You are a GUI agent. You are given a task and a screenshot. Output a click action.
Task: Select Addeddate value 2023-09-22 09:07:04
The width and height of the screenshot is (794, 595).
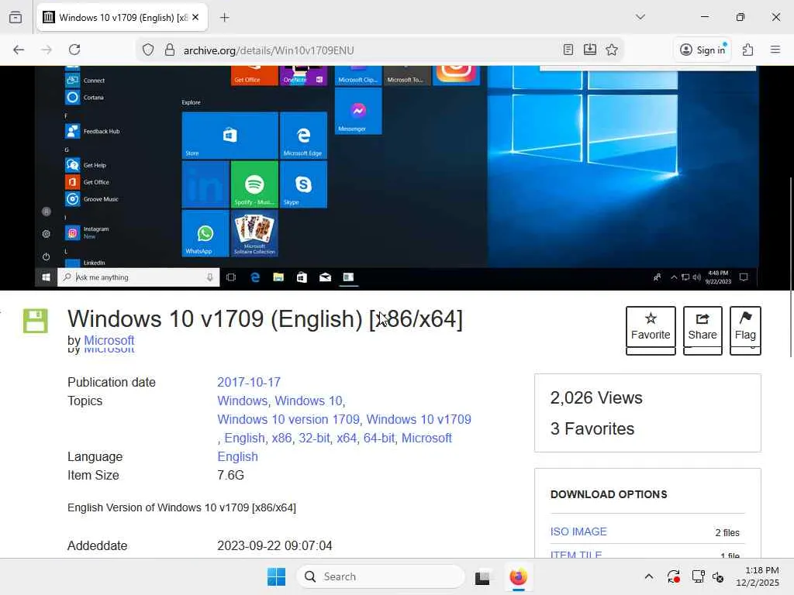(x=274, y=546)
